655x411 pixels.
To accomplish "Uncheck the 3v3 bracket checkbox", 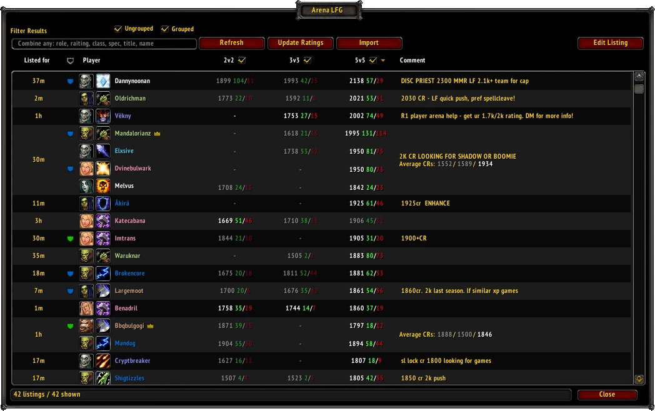I will click(x=307, y=60).
